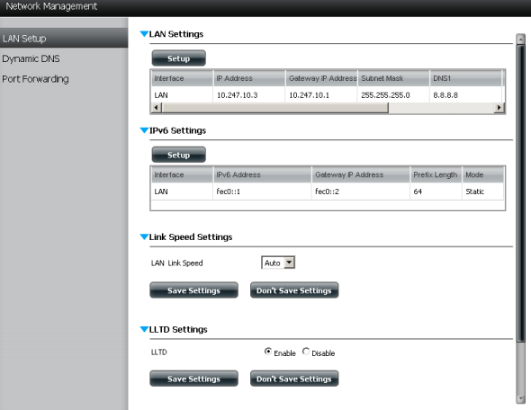The image size is (531, 410).
Task: Open the LAN Link Speed dropdown
Action: (278, 263)
